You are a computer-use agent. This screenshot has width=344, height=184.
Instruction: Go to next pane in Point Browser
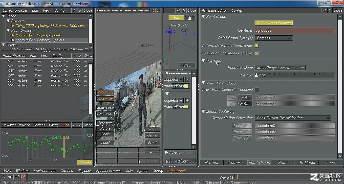point(80,56)
